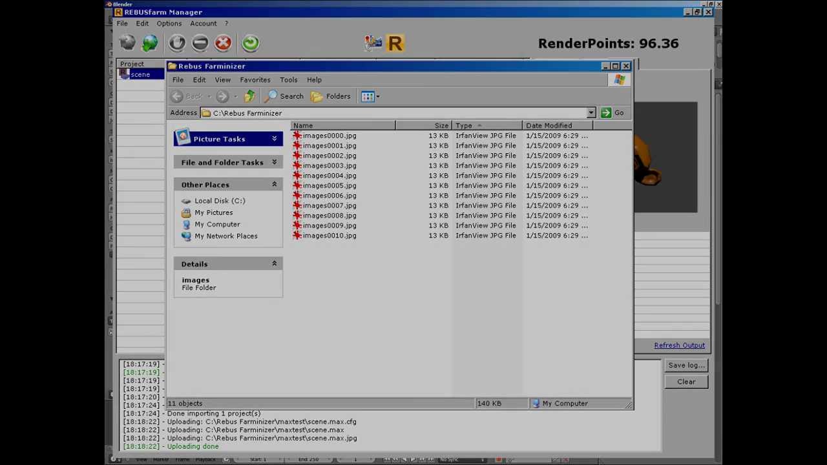The image size is (827, 465).
Task: Open the address bar dropdown arrow
Action: click(x=591, y=113)
